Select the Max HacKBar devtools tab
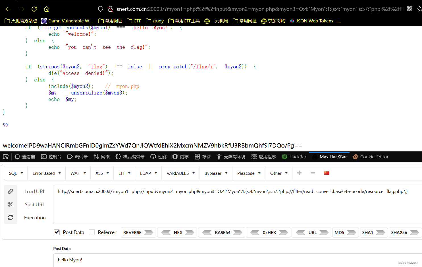Screen dimensions: 422x267 (x=329, y=157)
